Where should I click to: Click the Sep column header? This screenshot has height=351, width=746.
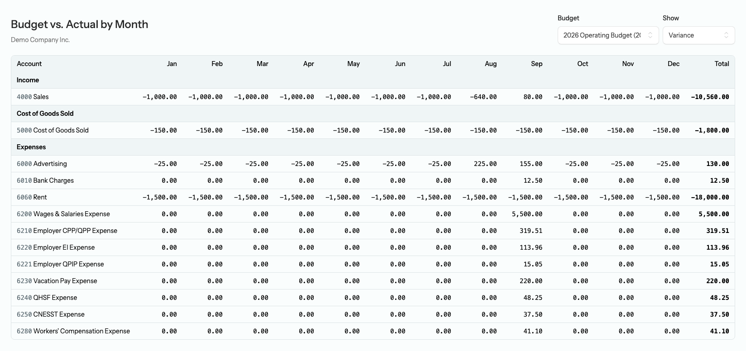536,64
